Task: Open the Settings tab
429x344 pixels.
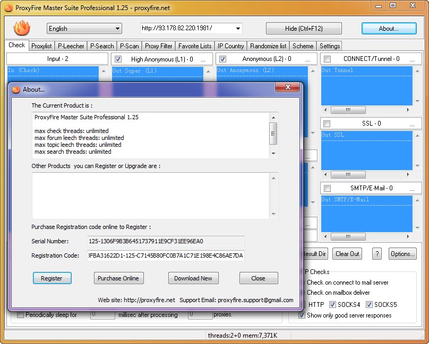Action: pos(330,46)
